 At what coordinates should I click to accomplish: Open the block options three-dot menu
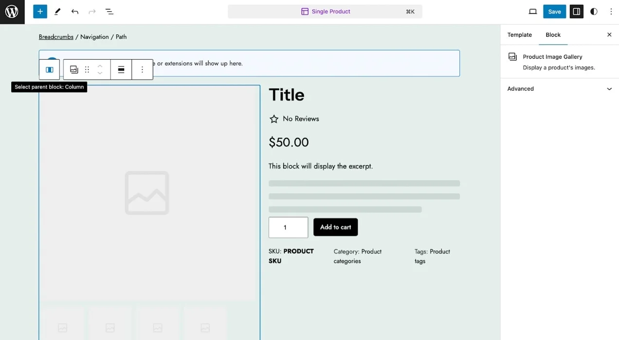[x=142, y=69]
